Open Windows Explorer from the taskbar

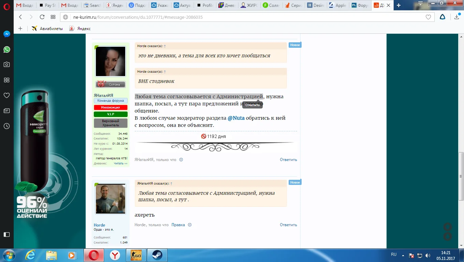point(52,255)
